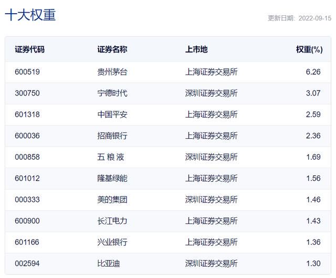Click the exchange cell in 比亚迪 row
The width and height of the screenshot is (336, 278).
point(211,263)
